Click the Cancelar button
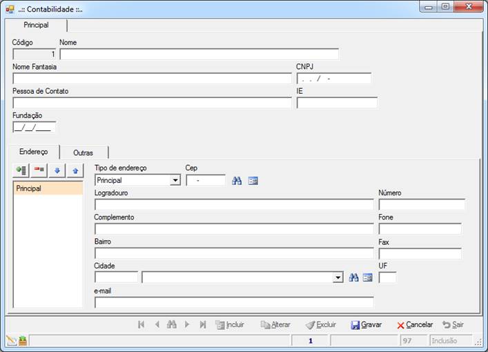Image resolution: width=488 pixels, height=352 pixels. [415, 324]
